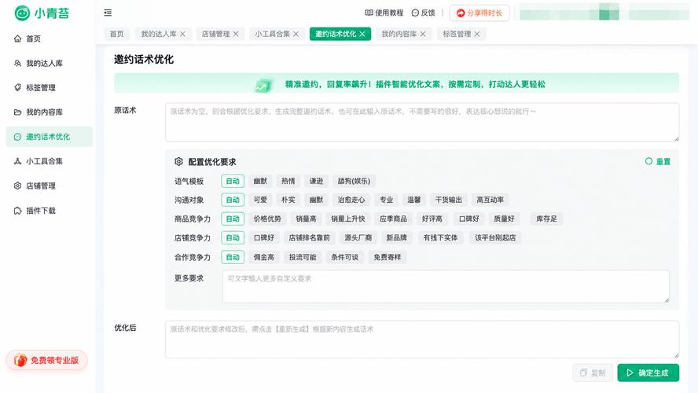Choose the 舔狗(娱乐) tone option

[x=354, y=181]
